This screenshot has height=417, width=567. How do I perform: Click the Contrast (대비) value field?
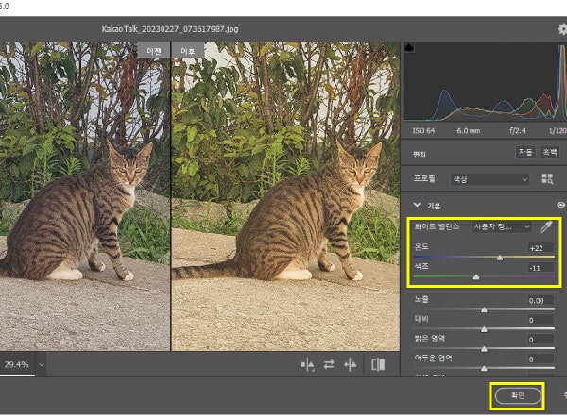point(541,320)
